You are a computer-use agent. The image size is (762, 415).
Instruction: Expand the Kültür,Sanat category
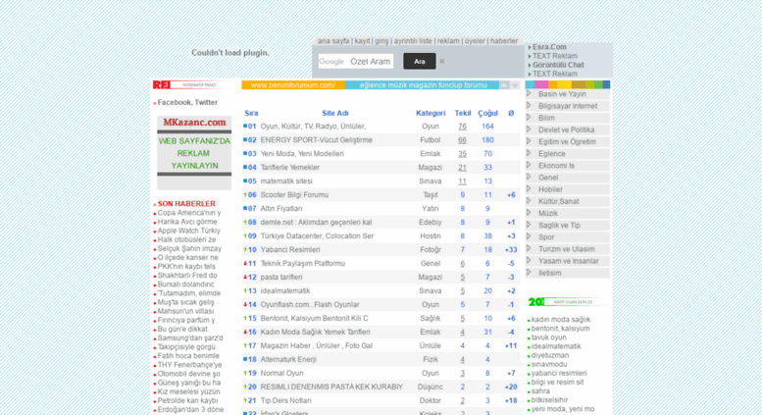529,201
